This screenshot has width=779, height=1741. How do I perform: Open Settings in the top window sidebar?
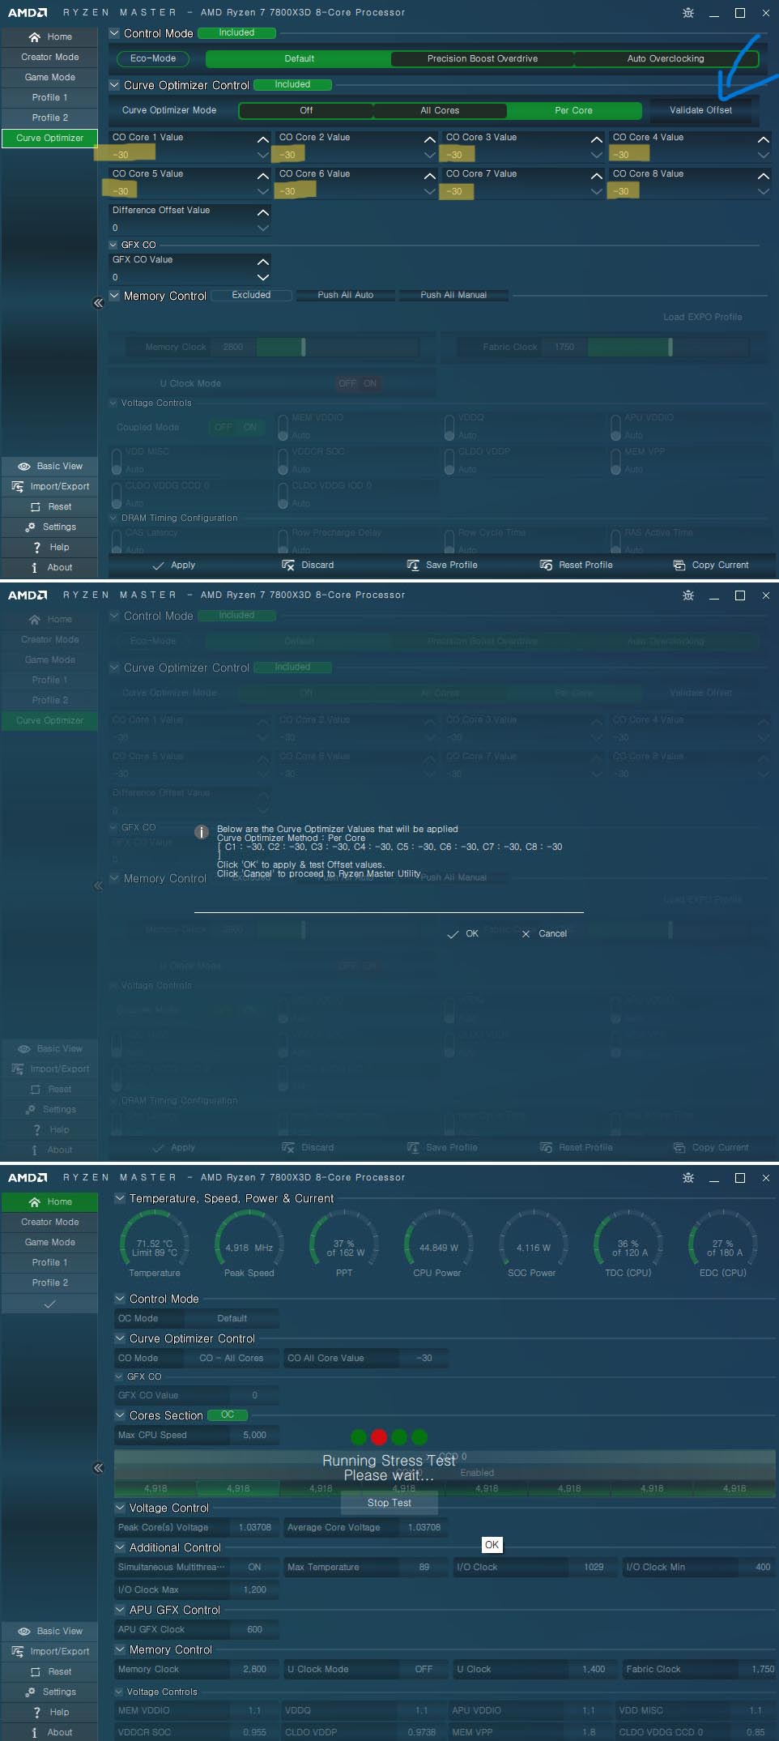tap(49, 527)
